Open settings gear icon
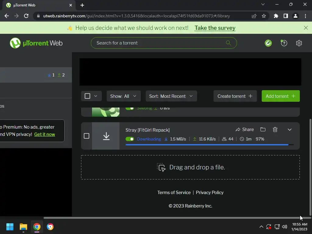This screenshot has width=312, height=234. (x=299, y=43)
